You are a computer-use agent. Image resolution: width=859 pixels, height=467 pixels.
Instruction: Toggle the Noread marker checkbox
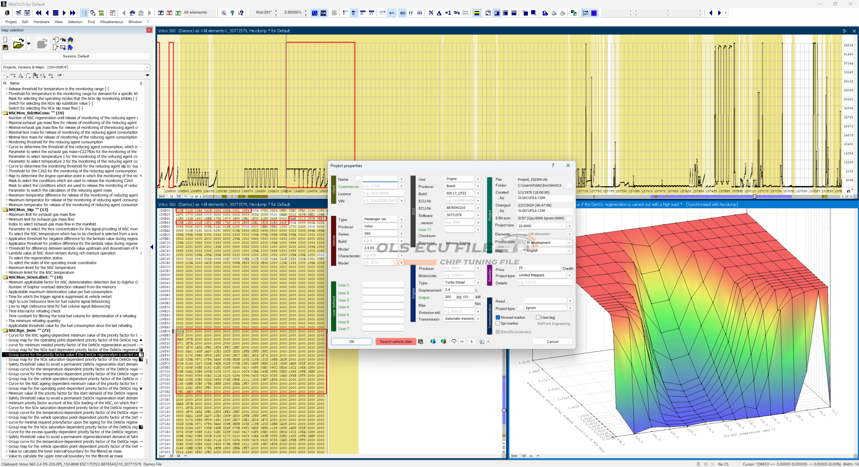(498, 317)
